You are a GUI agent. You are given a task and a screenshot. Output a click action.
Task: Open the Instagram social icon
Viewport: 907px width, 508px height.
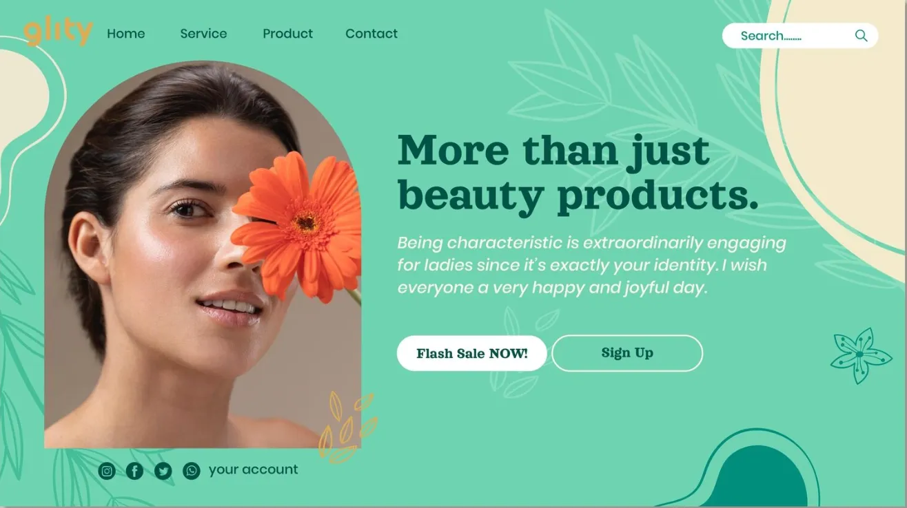click(x=107, y=471)
